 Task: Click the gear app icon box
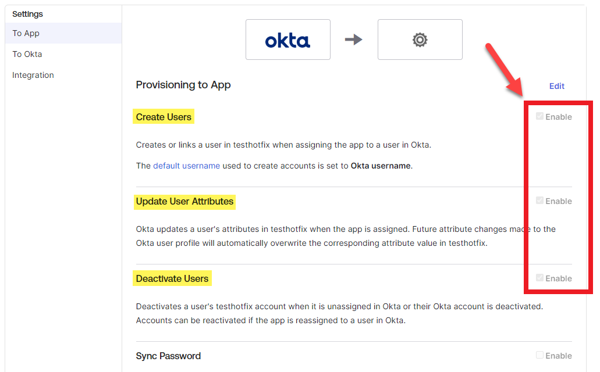click(x=420, y=40)
